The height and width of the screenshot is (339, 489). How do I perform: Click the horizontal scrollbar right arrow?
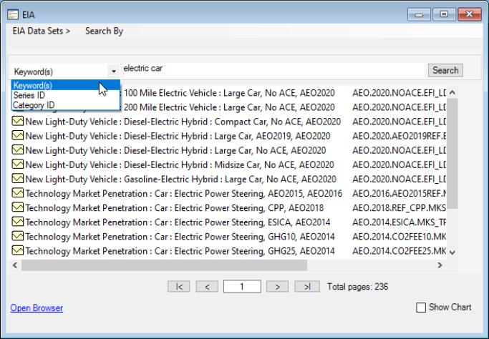coord(440,265)
